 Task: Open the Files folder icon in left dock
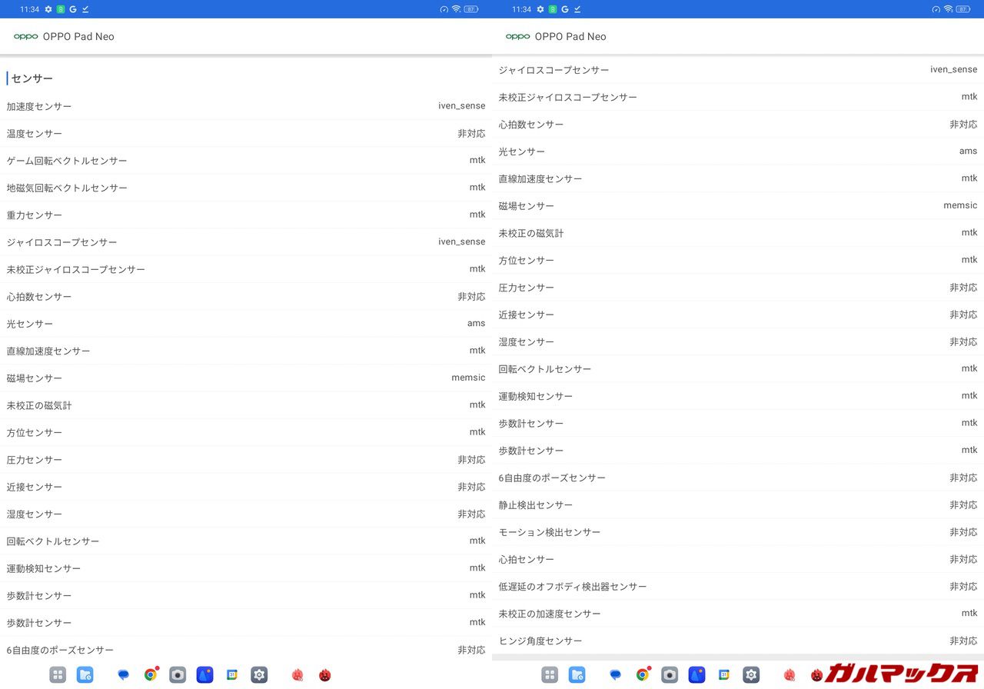pos(85,675)
